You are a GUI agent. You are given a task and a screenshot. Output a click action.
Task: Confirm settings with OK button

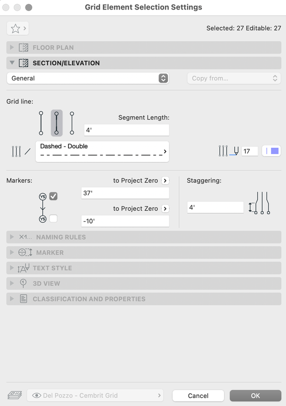click(255, 395)
